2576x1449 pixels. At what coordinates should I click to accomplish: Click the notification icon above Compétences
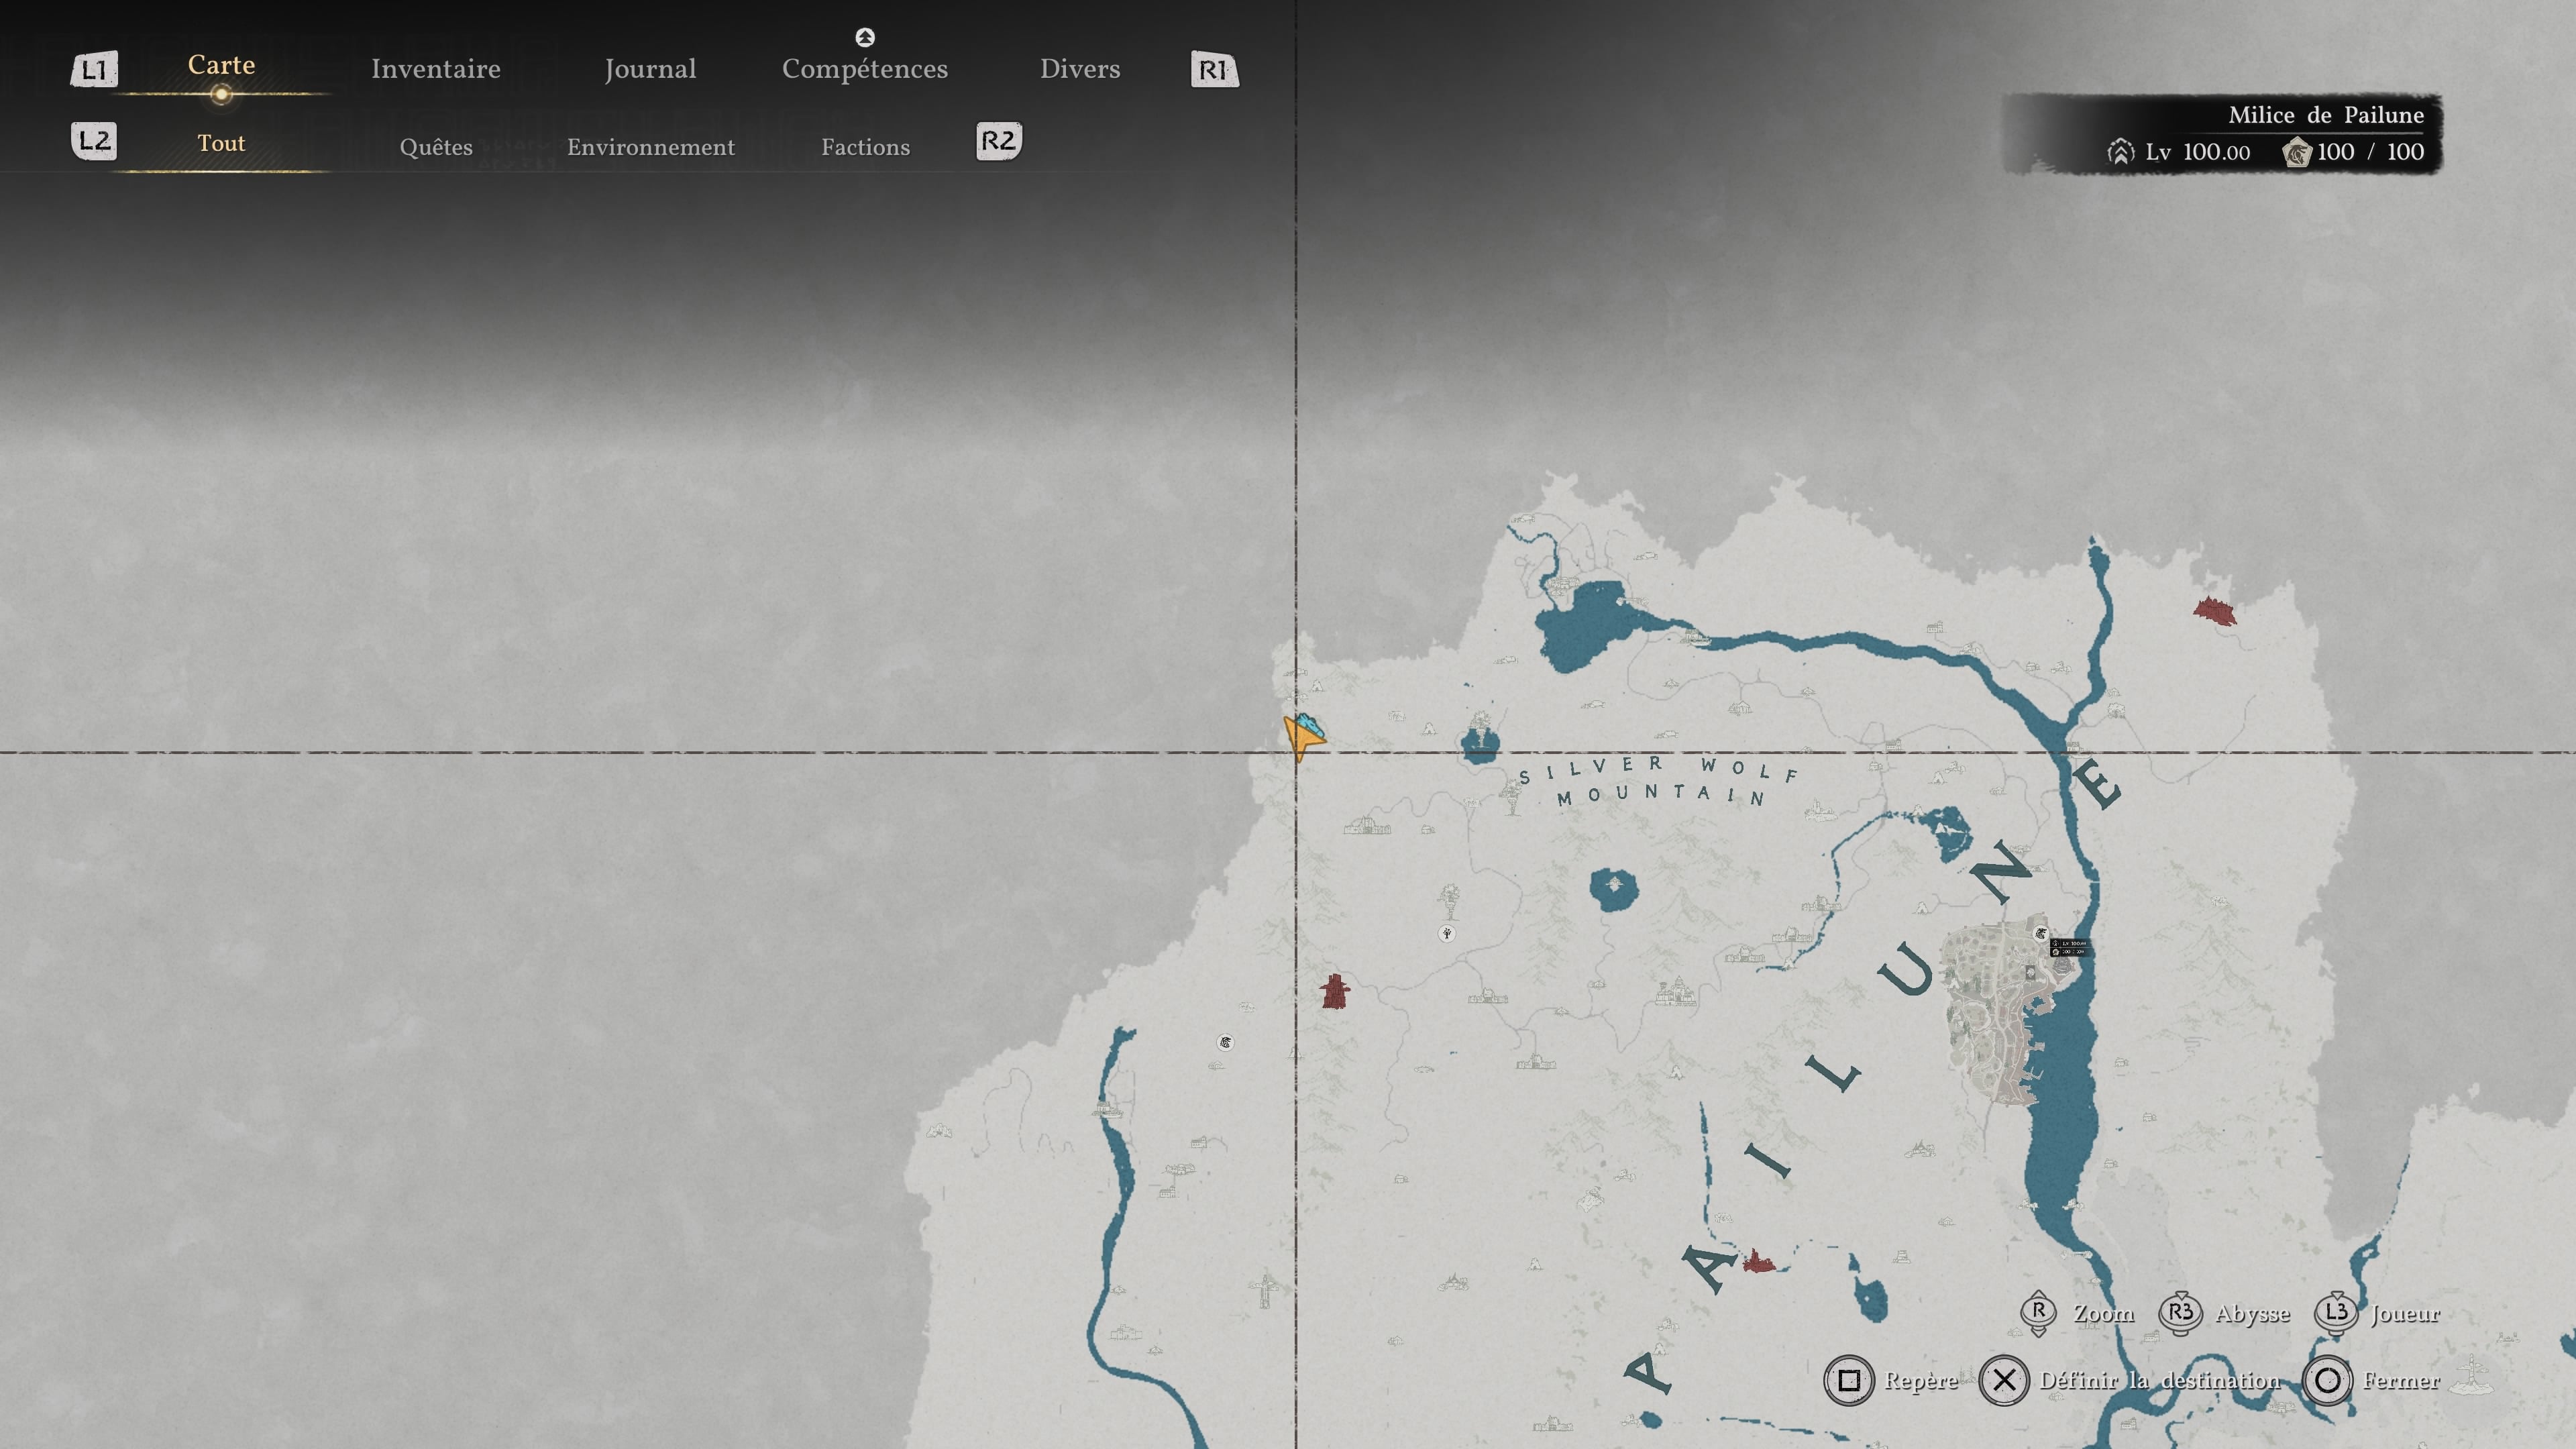click(x=865, y=37)
